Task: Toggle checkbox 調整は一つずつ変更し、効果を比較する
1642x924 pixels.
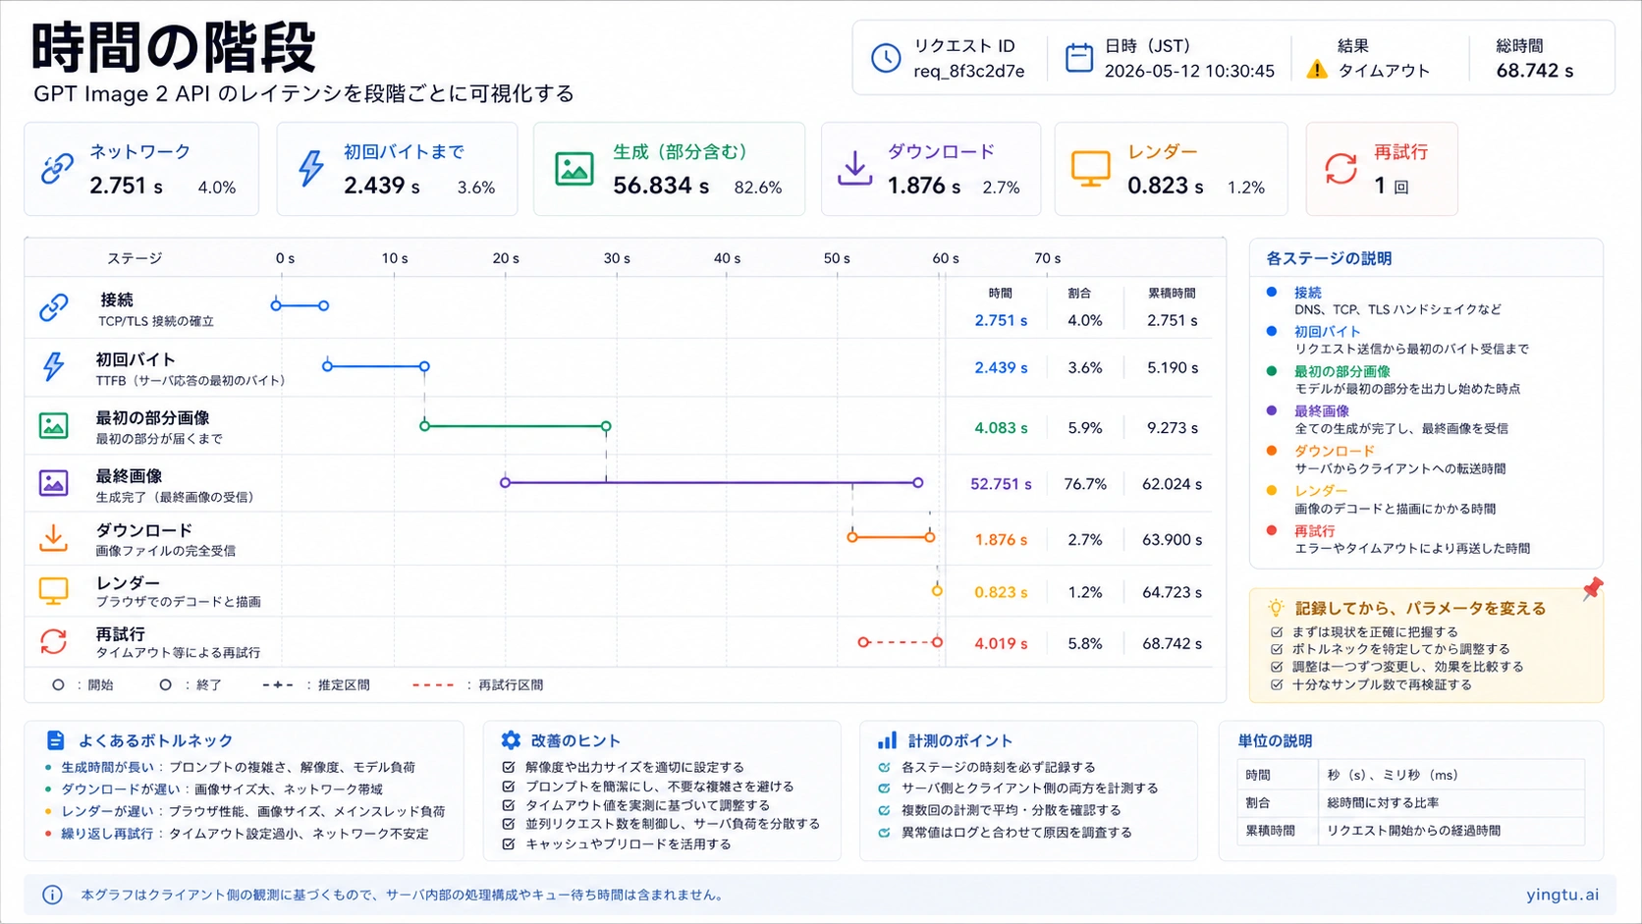Action: pyautogui.click(x=1277, y=667)
